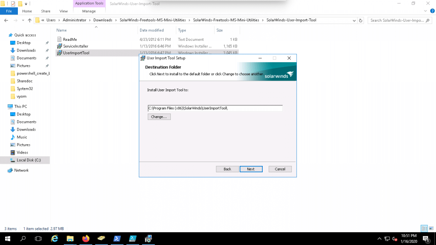Sort files by Date modified column
Screen dimensions: 436x245
(152, 30)
